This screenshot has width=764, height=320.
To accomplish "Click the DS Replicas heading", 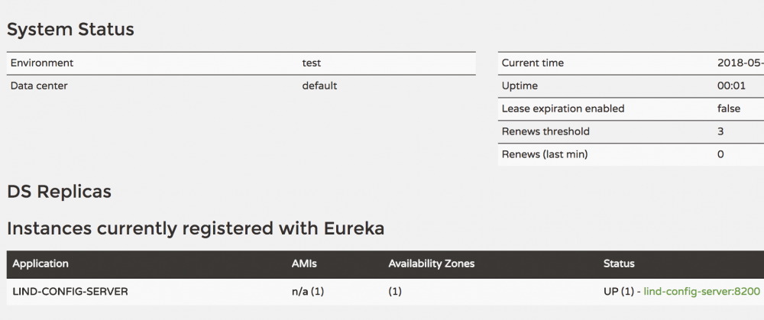I will (59, 192).
